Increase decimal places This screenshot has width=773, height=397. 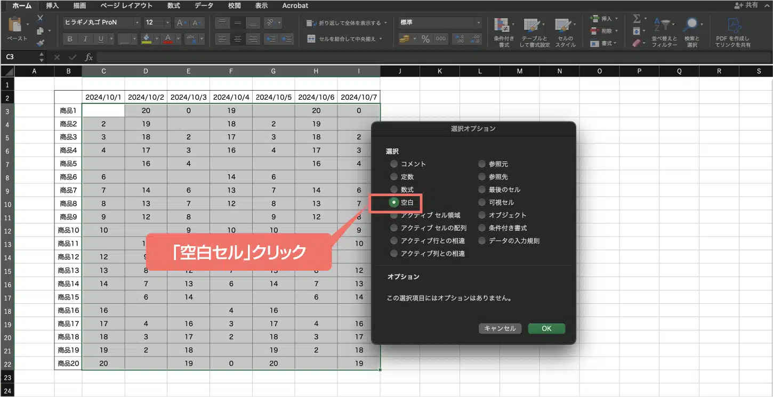(459, 39)
